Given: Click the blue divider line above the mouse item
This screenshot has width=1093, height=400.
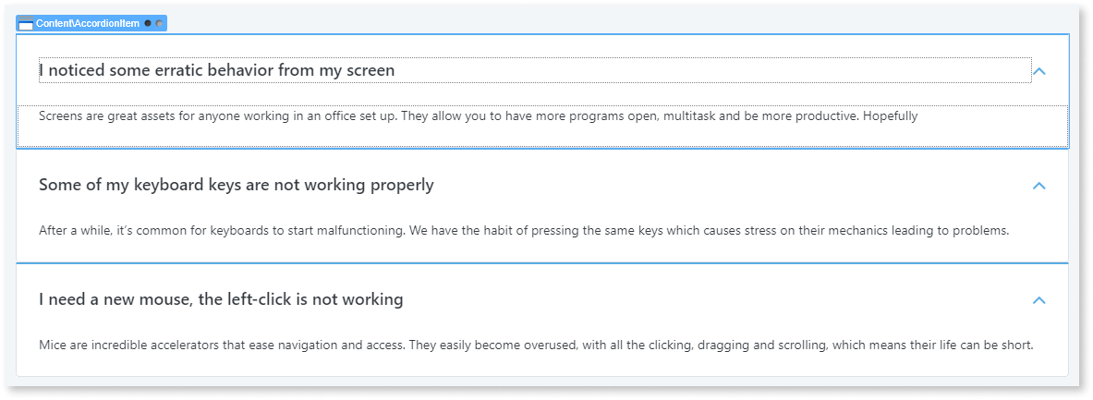Looking at the screenshot, I should [542, 263].
